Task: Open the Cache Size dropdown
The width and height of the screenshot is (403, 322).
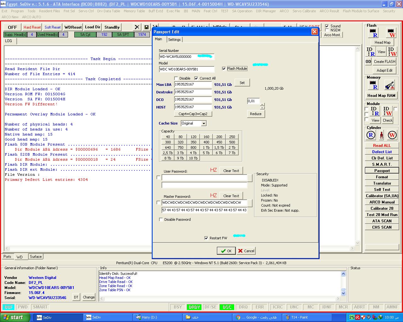Action: pos(204,123)
